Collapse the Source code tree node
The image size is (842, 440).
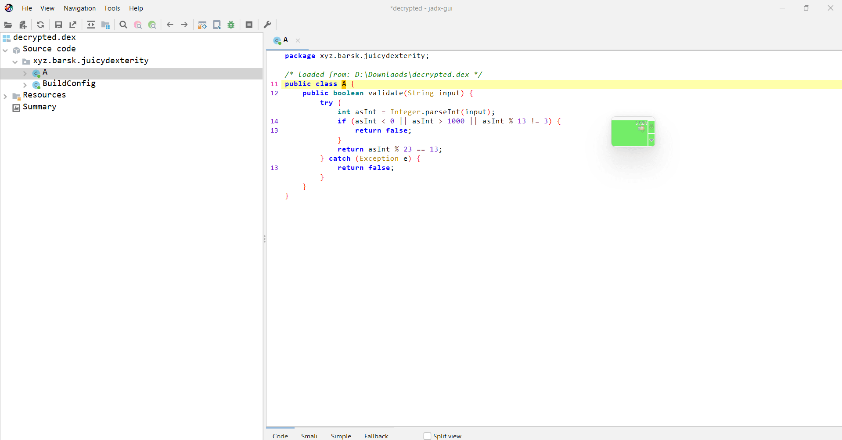(5, 50)
